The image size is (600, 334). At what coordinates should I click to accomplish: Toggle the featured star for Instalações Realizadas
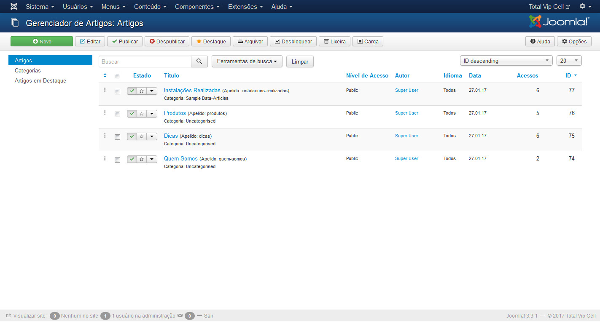tap(142, 91)
